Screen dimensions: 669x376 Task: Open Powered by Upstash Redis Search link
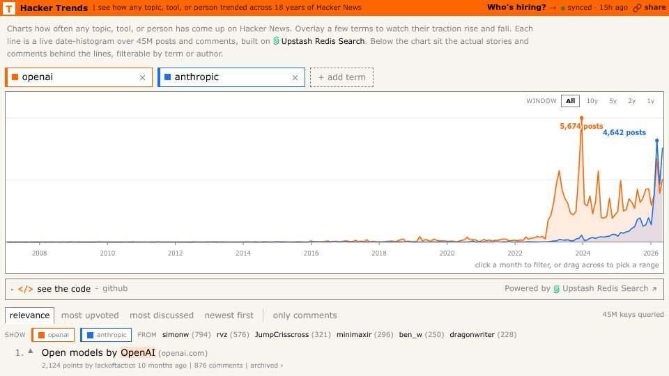point(580,288)
